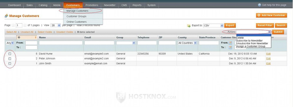This screenshot has height=107, width=293.
Task: Click the Reset Filter button
Action: (x=265, y=25)
